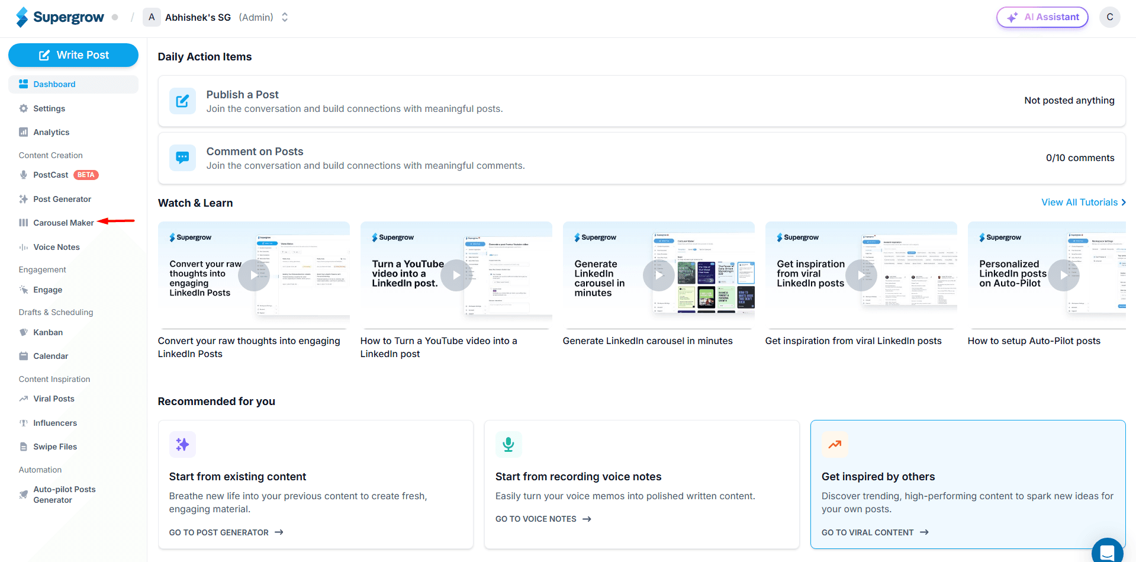Click View All Tutorials link

[x=1083, y=203]
